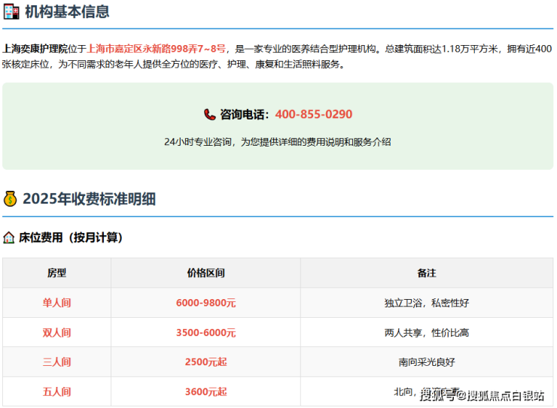Open the 搜狐号@搜狐焦点白银站 watermark source
This screenshot has height=408, width=557.
482,395
